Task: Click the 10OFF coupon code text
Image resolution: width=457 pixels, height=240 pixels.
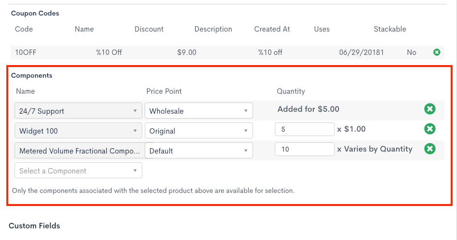Action: [x=24, y=52]
